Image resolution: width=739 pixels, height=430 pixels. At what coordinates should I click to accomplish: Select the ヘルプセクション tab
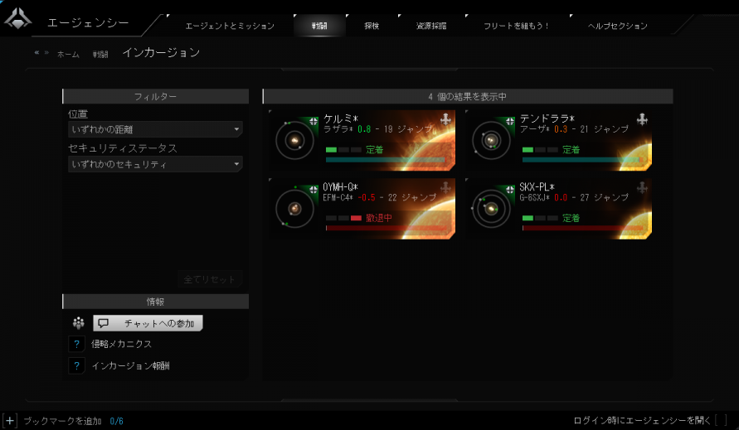618,26
